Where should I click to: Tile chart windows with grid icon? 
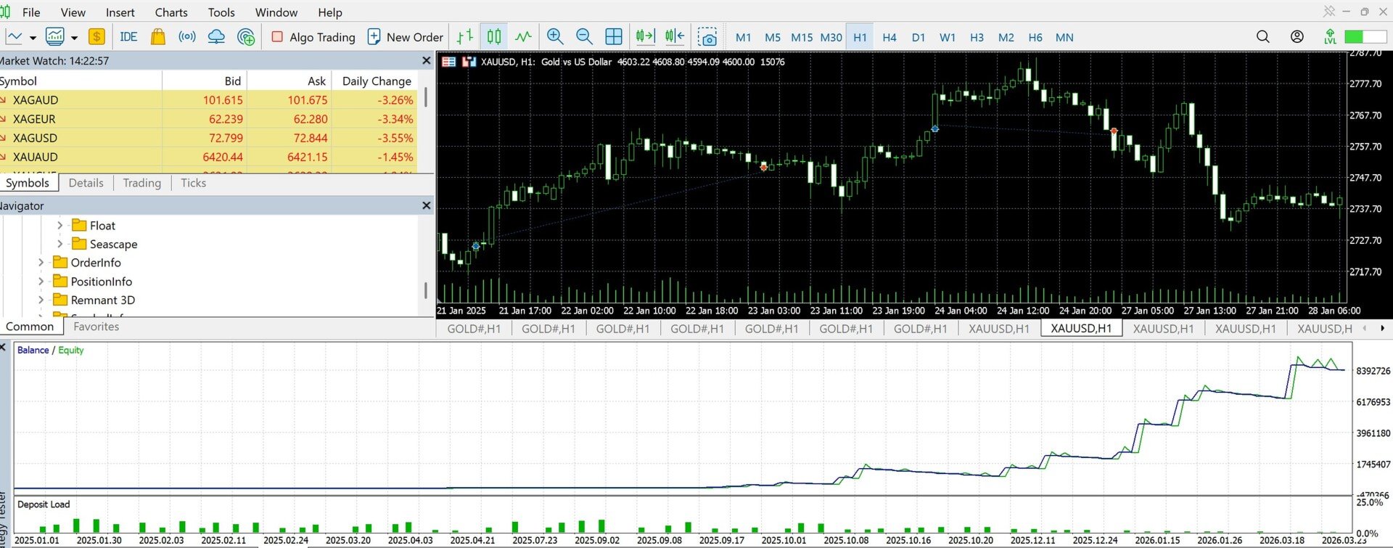[614, 36]
